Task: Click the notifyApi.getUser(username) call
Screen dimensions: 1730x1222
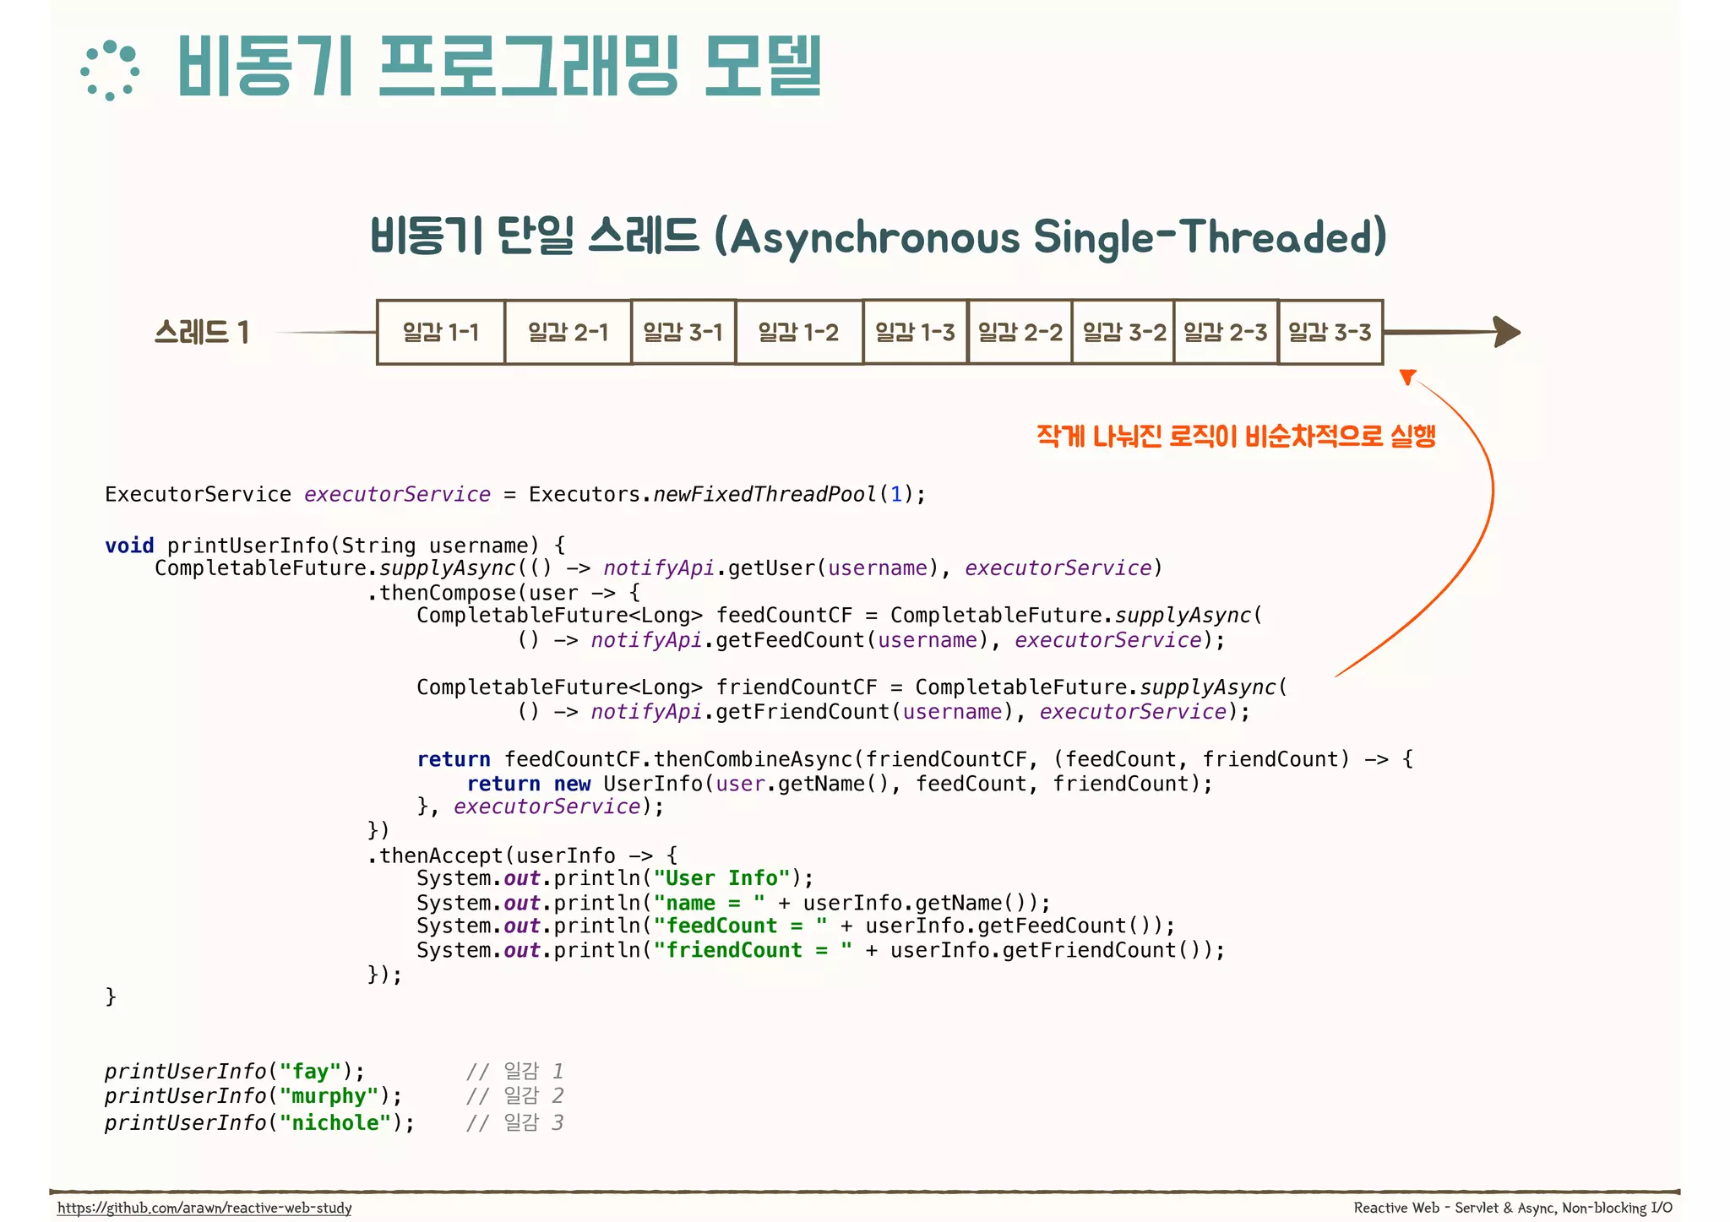Action: tap(770, 568)
